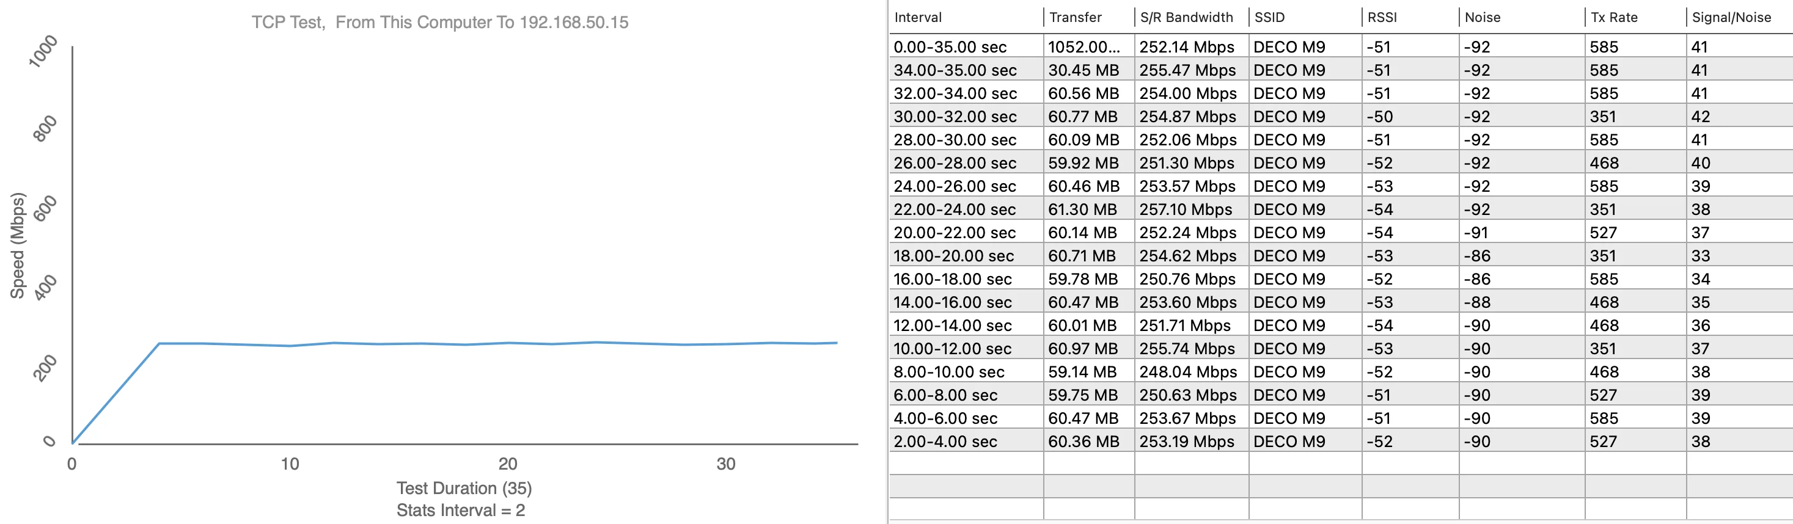Click the S/R Bandwidth column header
This screenshot has width=1793, height=524.
pyautogui.click(x=1186, y=17)
